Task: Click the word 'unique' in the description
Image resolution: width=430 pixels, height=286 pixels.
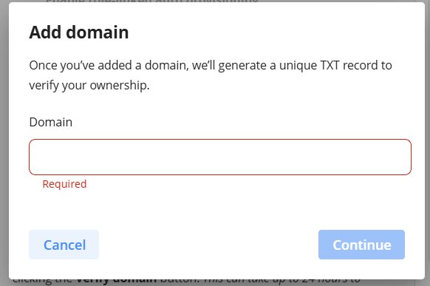Action: tap(298, 66)
